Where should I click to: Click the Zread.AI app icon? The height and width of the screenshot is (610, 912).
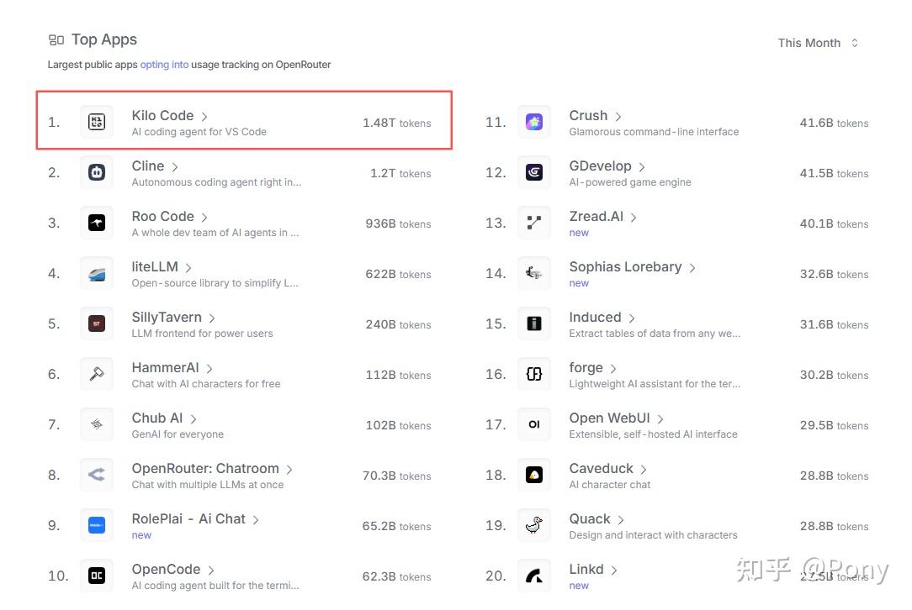point(534,223)
